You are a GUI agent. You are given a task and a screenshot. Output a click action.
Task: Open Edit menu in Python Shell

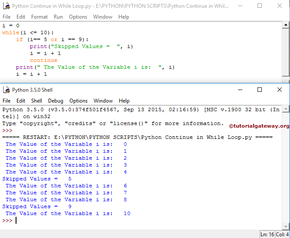pos(21,101)
